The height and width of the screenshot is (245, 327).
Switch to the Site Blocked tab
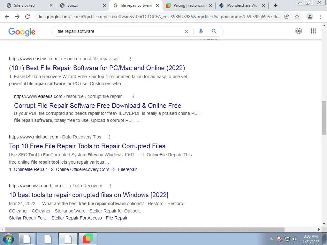(x=29, y=5)
